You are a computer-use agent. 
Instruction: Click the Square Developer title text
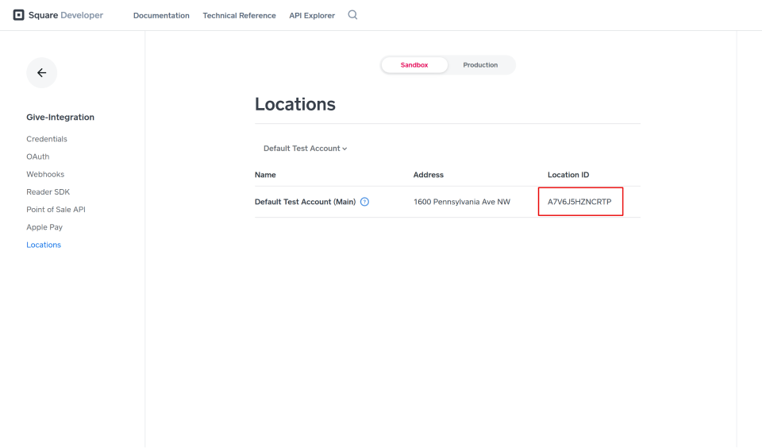click(x=66, y=15)
